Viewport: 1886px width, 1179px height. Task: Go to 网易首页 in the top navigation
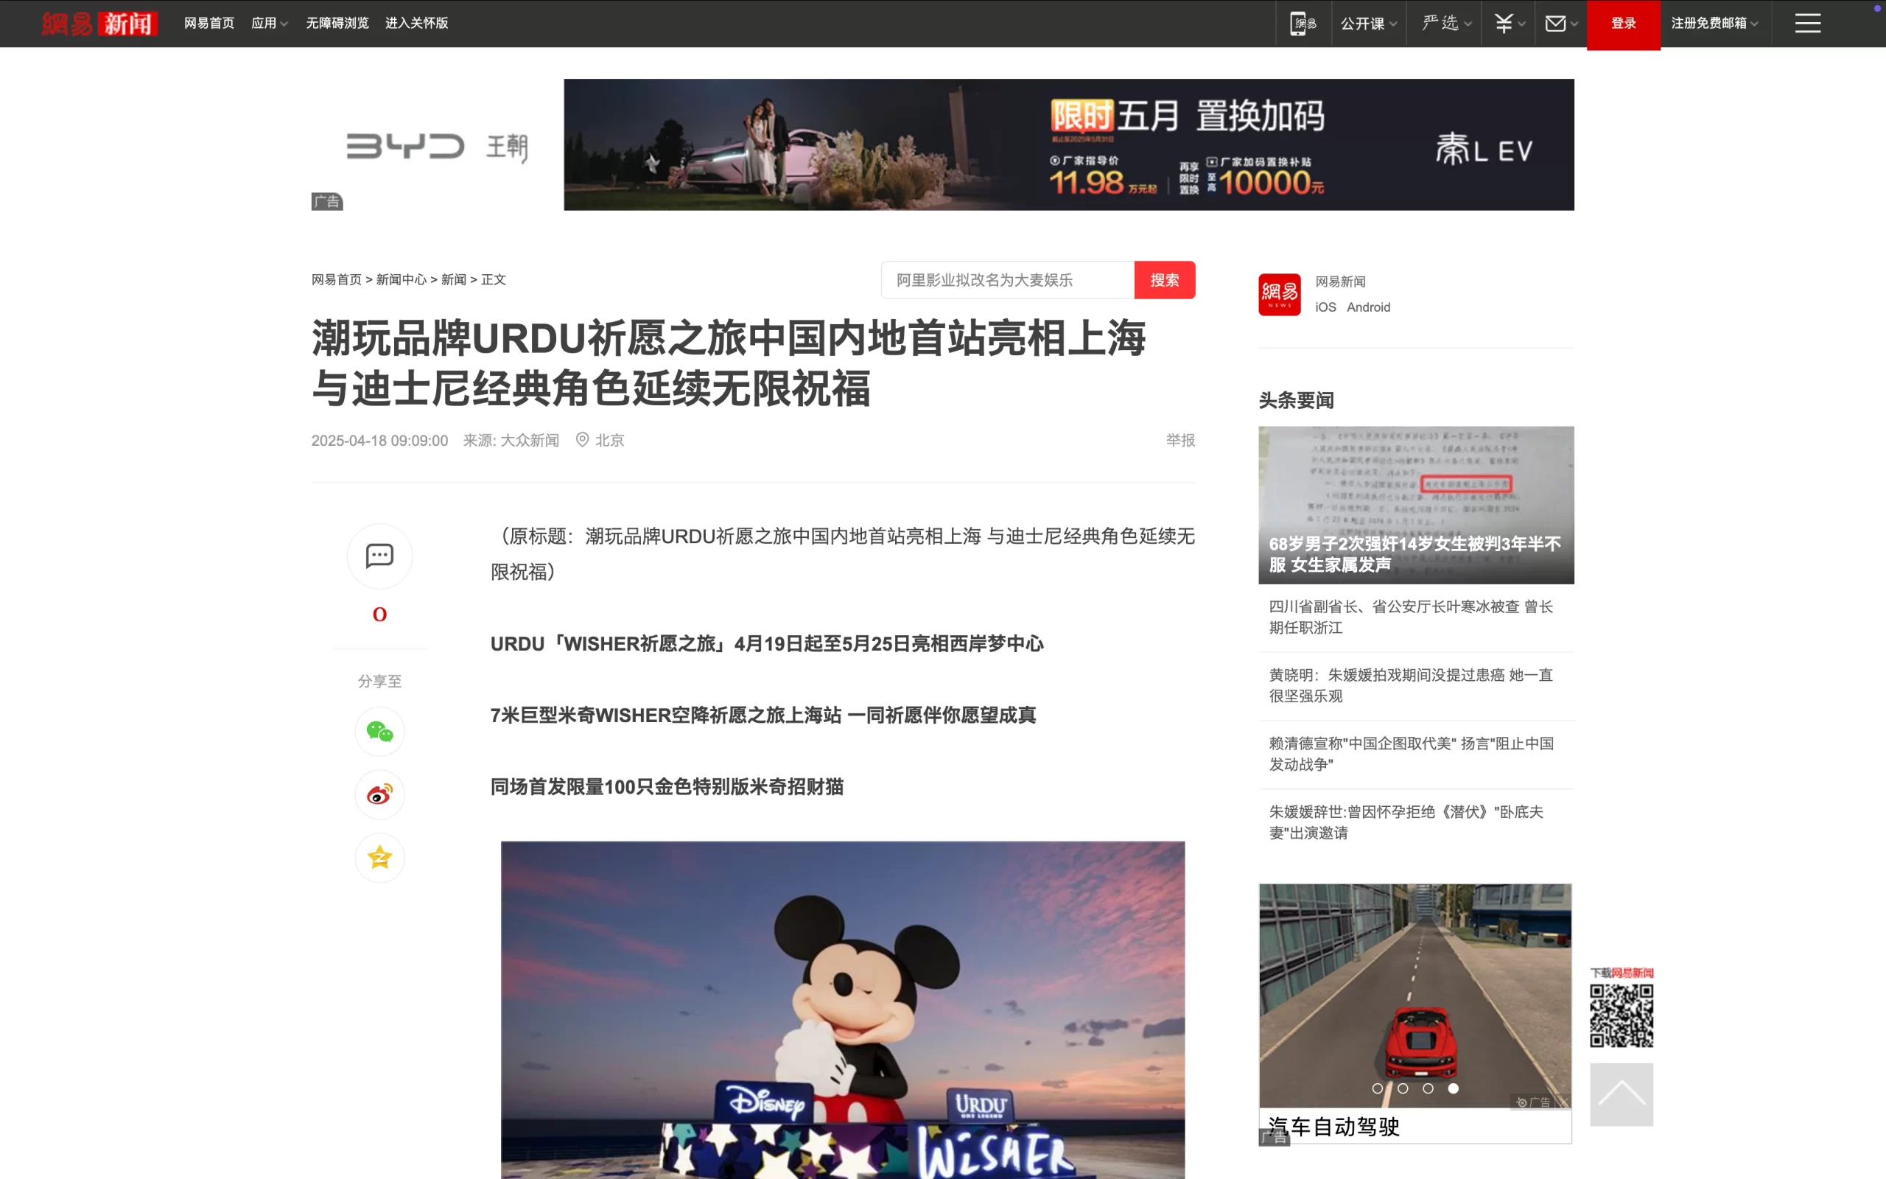tap(209, 24)
